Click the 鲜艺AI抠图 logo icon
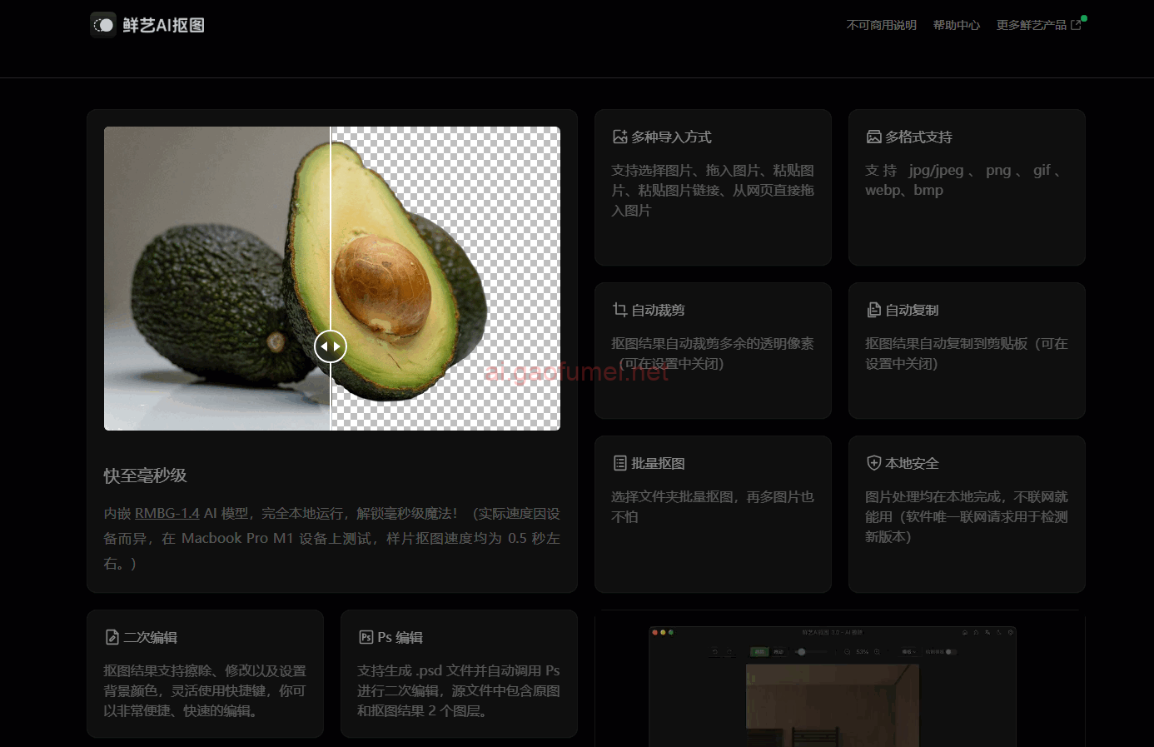The image size is (1154, 747). pos(103,25)
